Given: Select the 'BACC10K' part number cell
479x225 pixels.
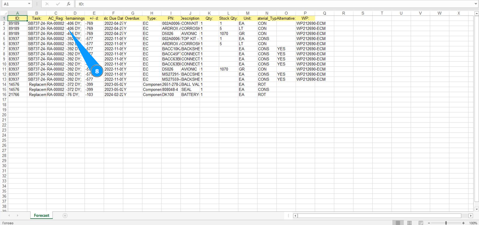Looking at the screenshot, I should coord(171,49).
